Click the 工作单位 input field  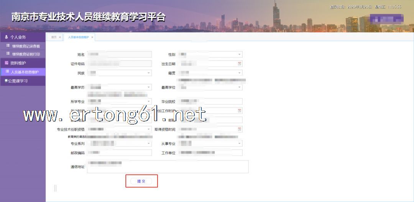[x=210, y=153]
